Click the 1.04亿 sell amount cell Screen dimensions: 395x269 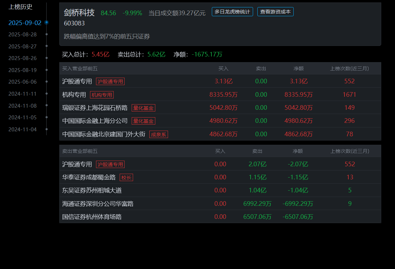tap(257, 190)
